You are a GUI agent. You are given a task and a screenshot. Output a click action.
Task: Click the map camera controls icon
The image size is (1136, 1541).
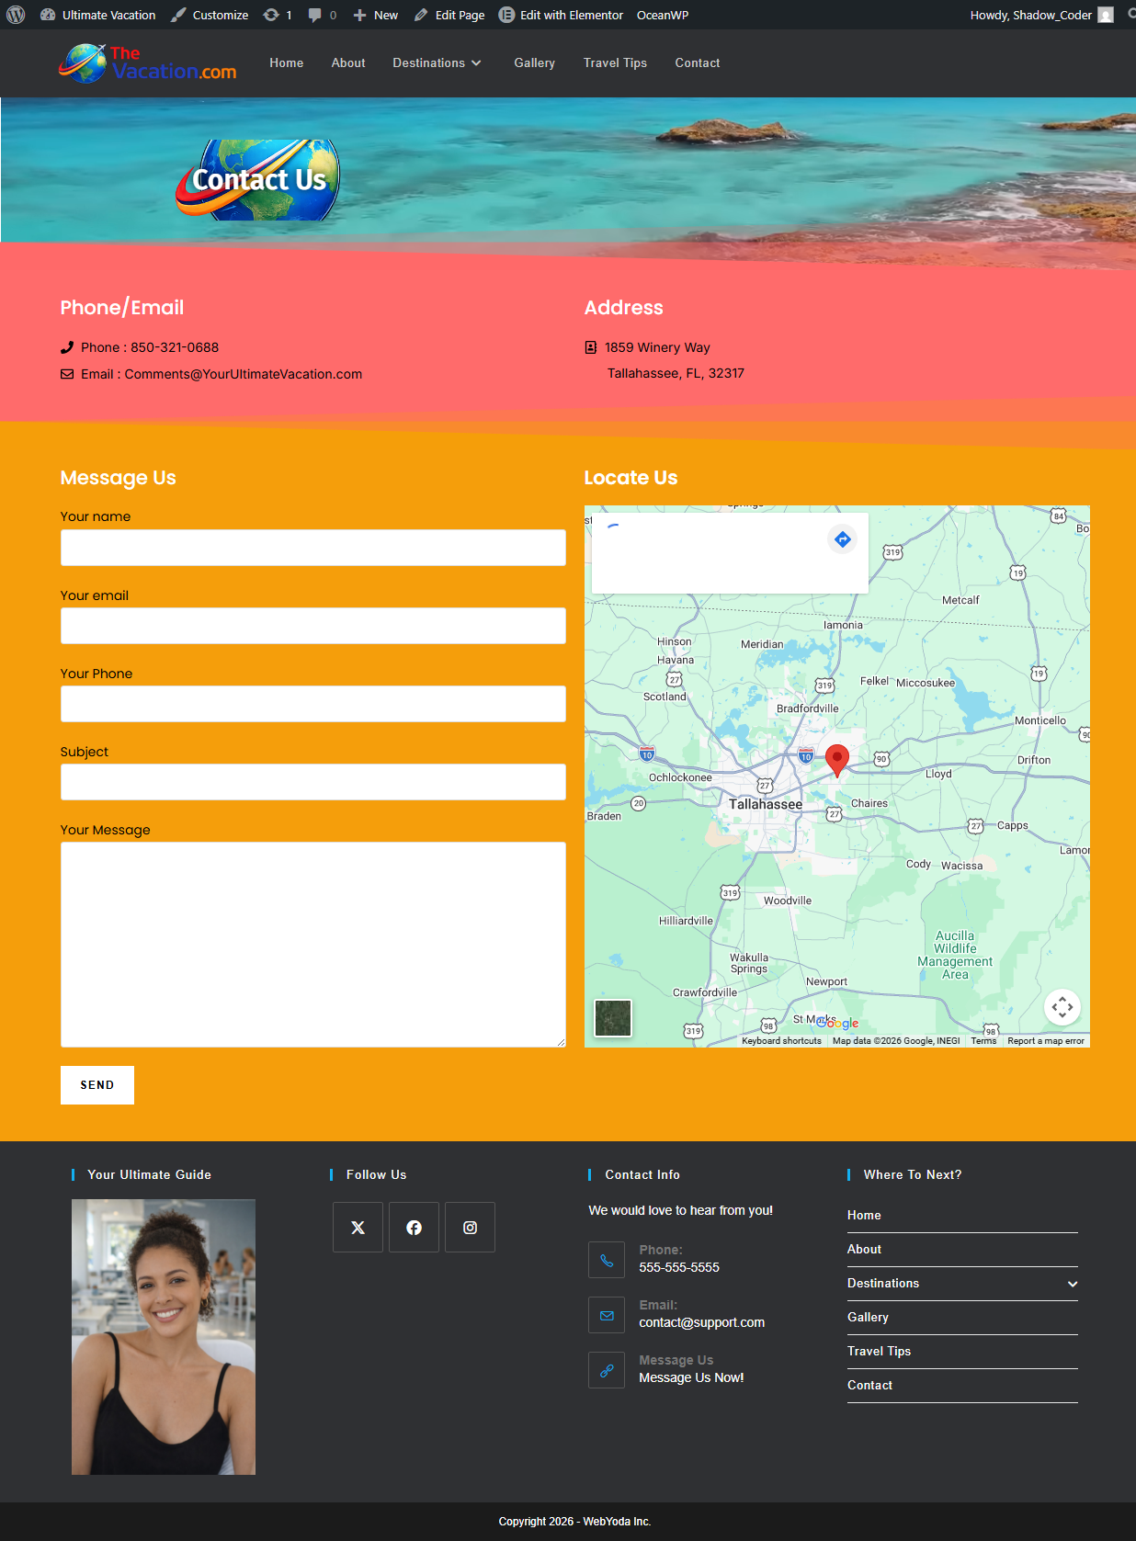(1062, 1007)
